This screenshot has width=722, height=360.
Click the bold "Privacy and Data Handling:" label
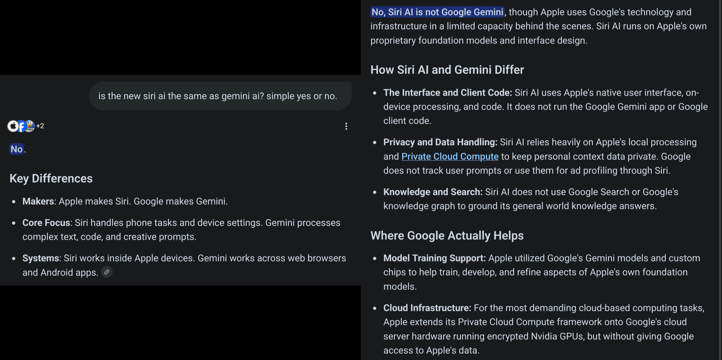pos(440,142)
